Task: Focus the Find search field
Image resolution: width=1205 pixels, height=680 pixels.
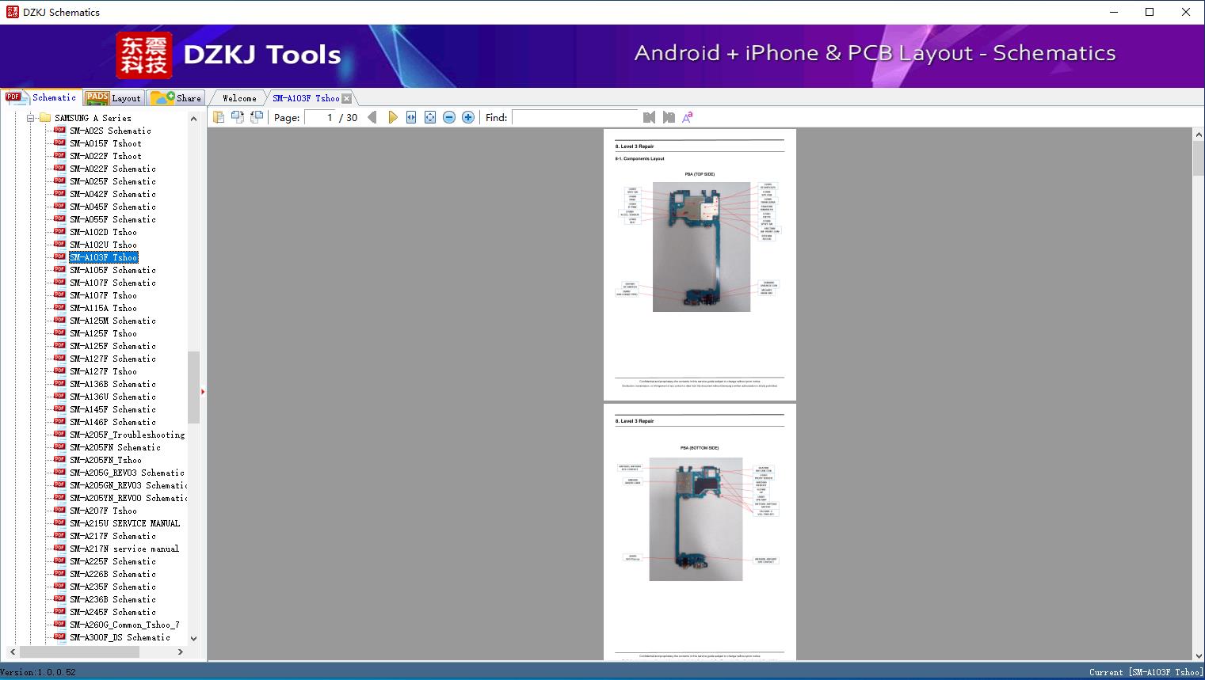Action: point(575,117)
